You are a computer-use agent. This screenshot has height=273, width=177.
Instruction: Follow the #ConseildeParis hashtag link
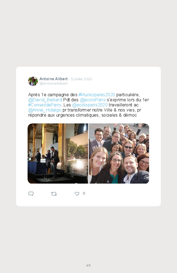click(x=45, y=105)
